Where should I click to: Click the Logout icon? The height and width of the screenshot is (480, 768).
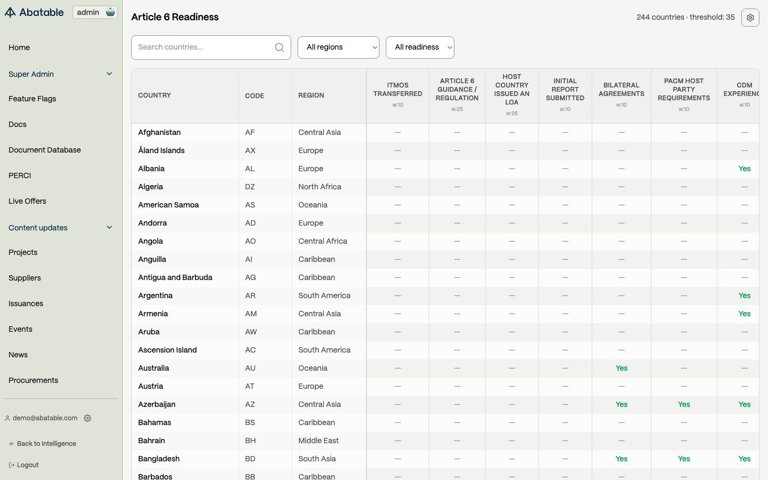click(12, 465)
